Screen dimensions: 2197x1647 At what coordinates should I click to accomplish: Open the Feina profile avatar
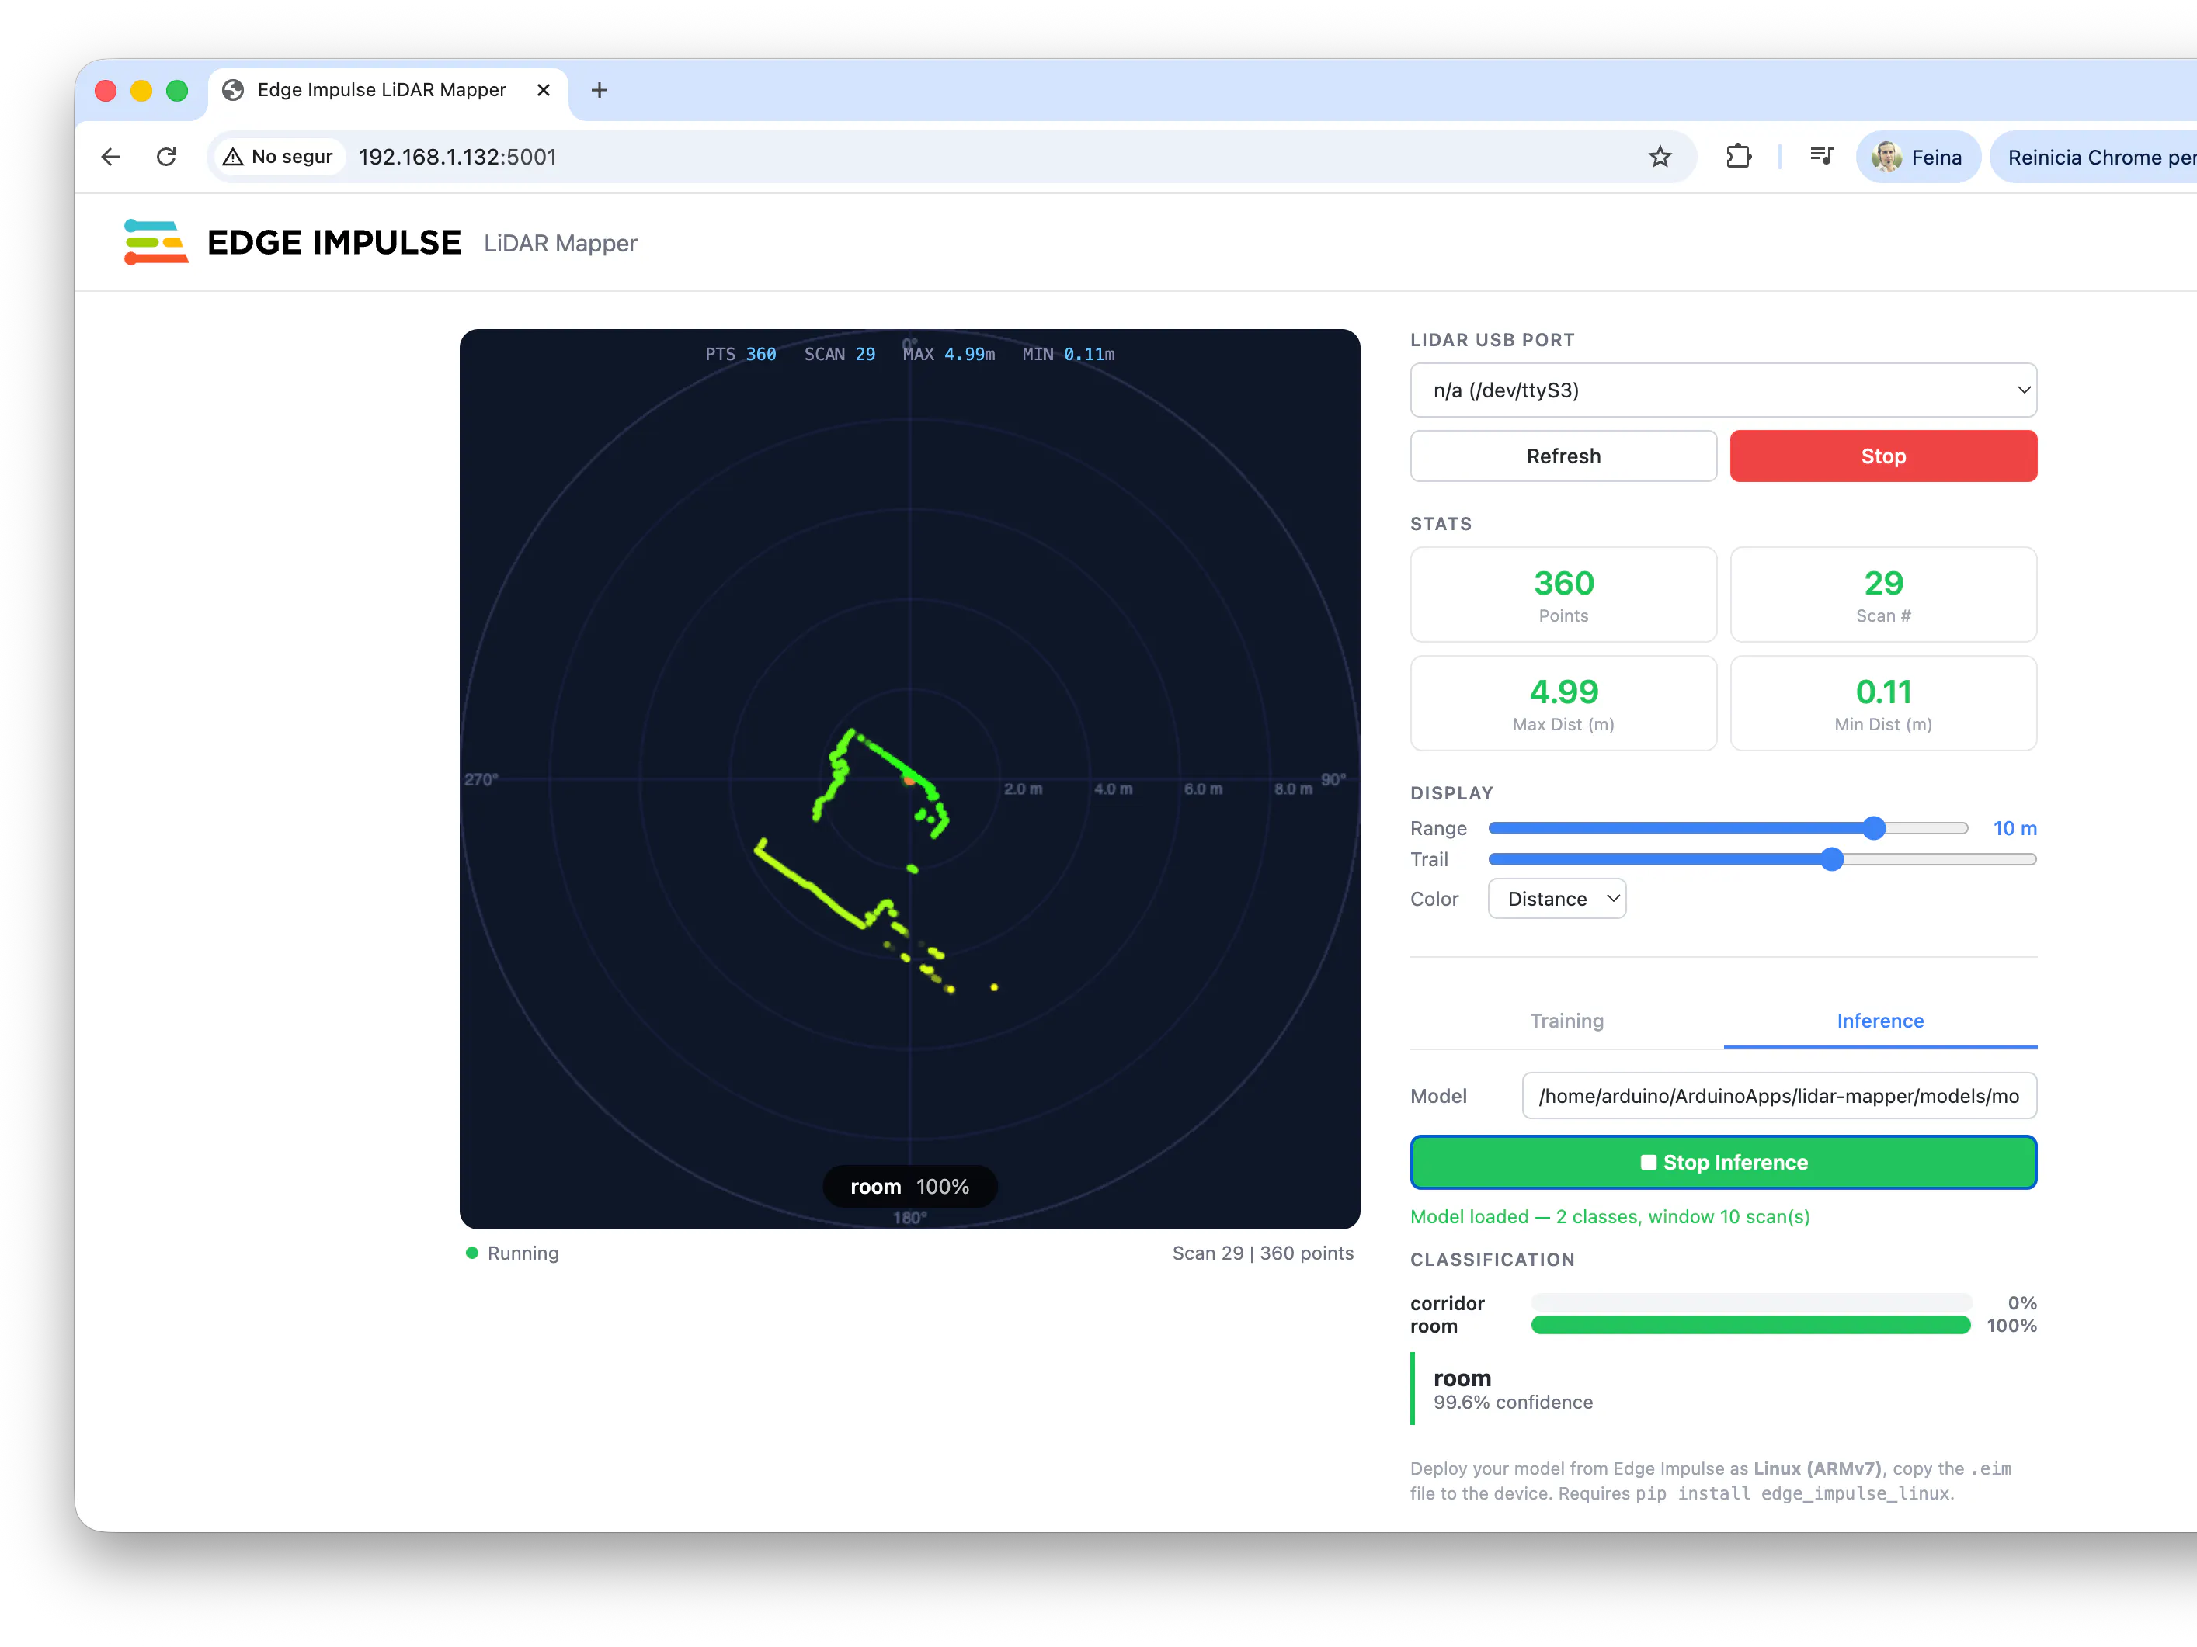point(1917,157)
